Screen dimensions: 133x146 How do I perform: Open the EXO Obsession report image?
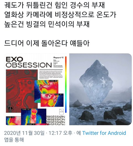tap(35, 89)
